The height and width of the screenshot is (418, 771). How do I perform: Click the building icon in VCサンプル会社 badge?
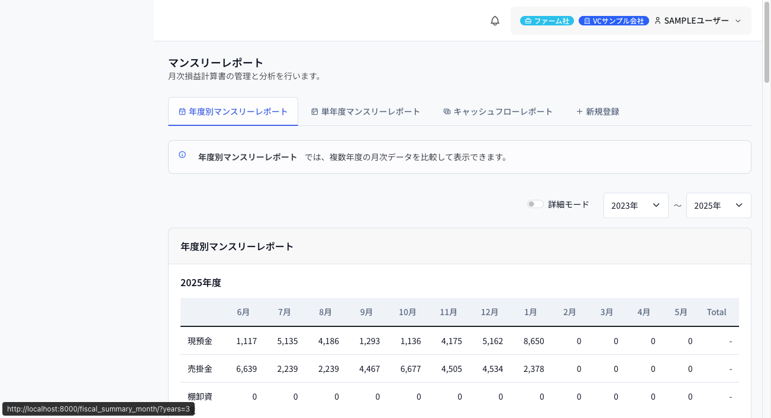click(586, 21)
